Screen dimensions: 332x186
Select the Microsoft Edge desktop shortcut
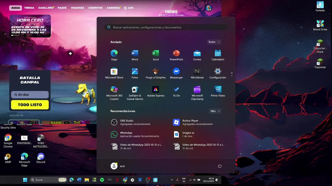24,160
